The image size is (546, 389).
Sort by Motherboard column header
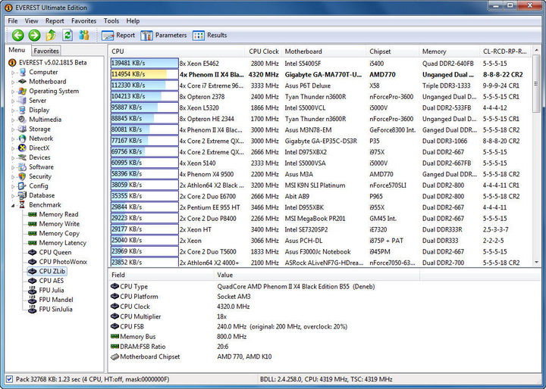pos(325,51)
